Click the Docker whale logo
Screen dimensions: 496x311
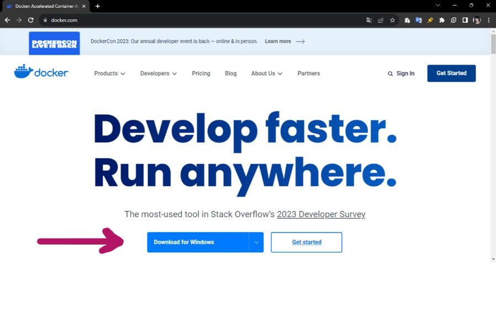(41, 72)
